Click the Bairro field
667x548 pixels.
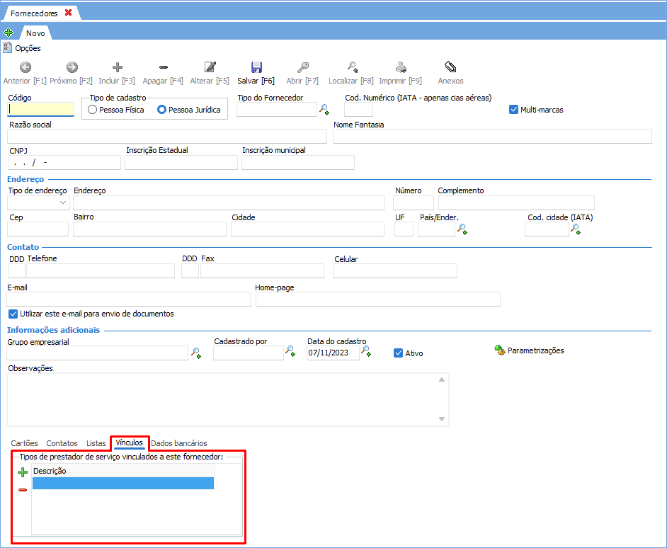pos(149,229)
